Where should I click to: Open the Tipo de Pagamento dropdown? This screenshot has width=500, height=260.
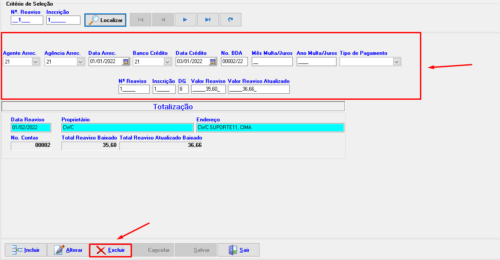(397, 62)
